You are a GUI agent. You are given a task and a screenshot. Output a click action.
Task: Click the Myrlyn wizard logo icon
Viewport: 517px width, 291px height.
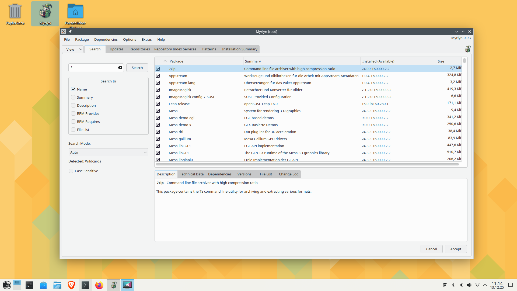[467, 49]
